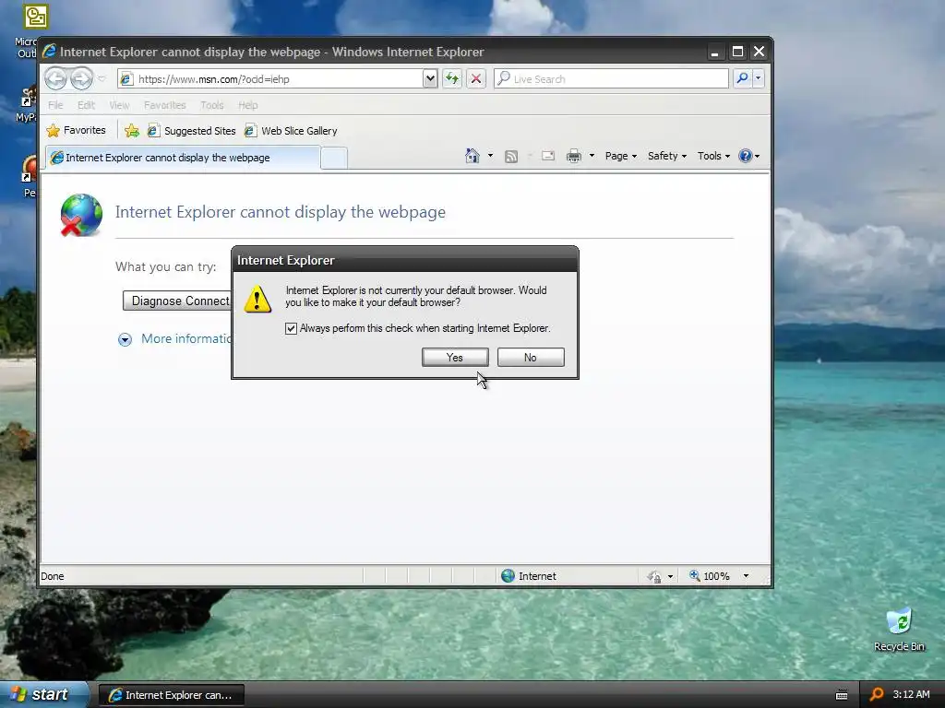The height and width of the screenshot is (708, 945).
Task: Open the Page command menu
Action: click(621, 156)
